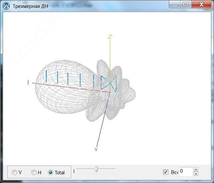Maximize the Трехмерная ДН window
Viewport: 214px width, 183px height.
point(186,4)
